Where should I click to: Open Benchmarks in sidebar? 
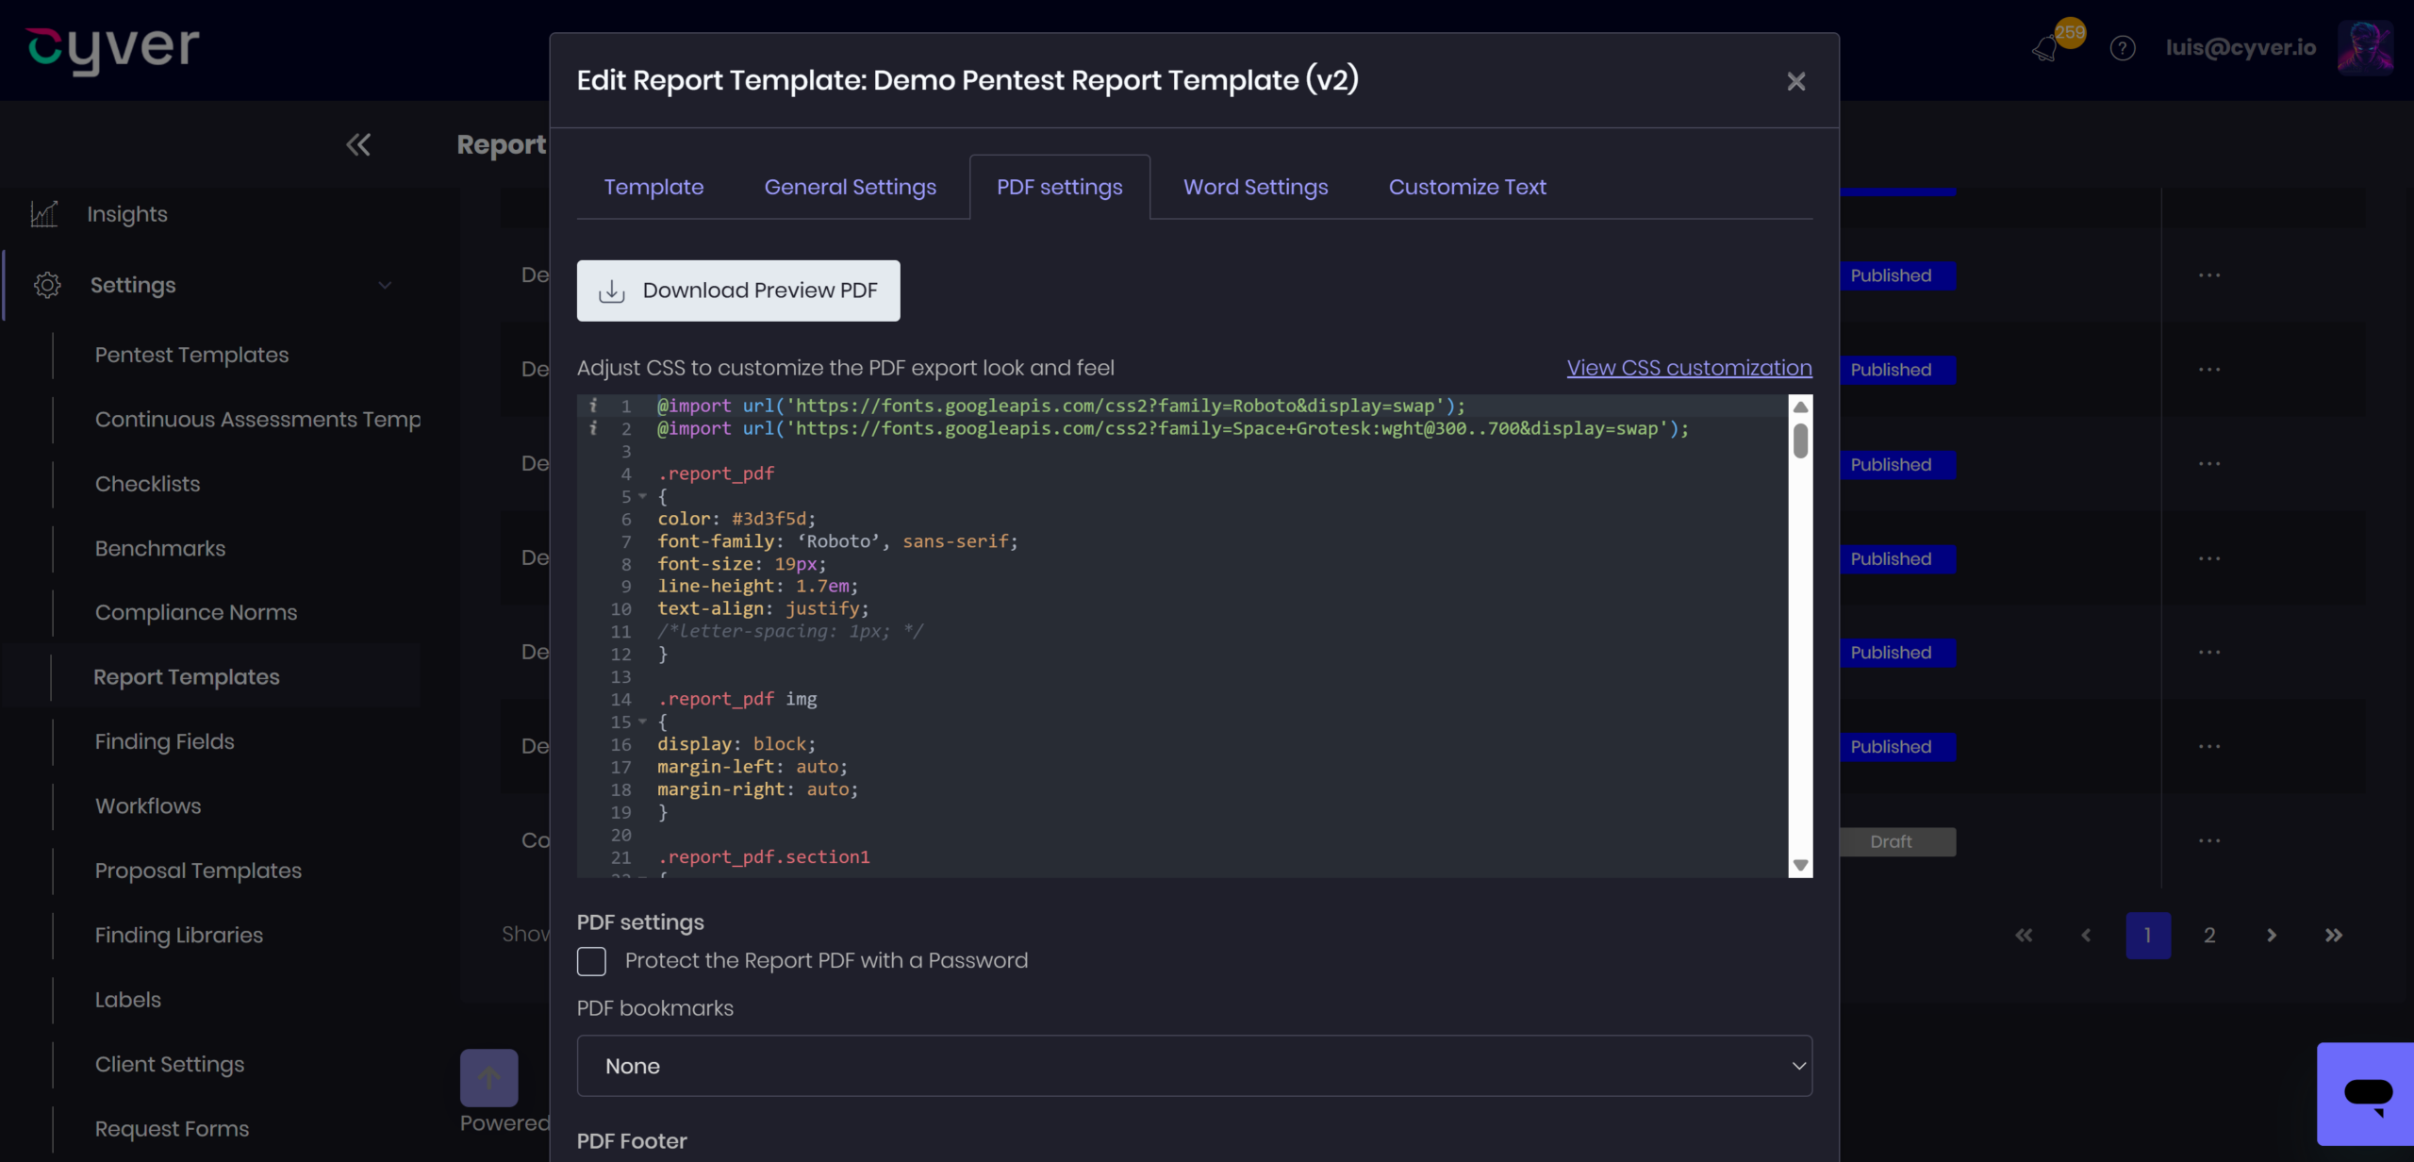coord(160,548)
